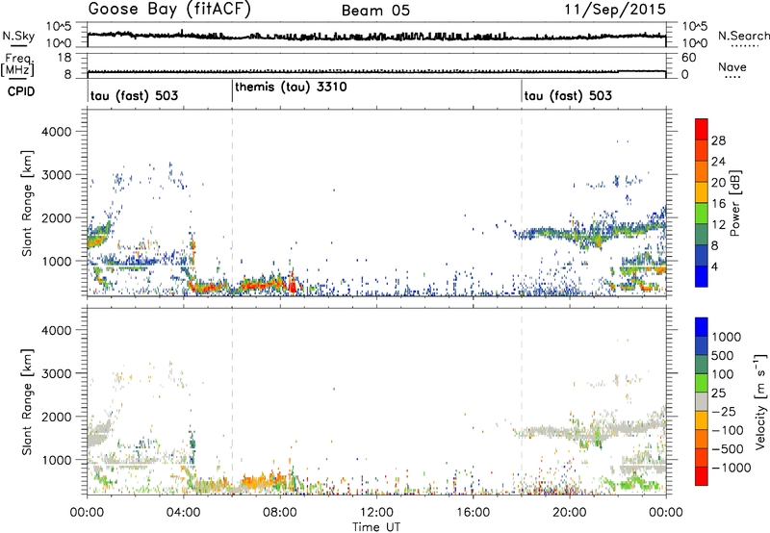Screen dimensions: 770x533
Task: Click the 'Power [dB]' color bar label
Action: [x=734, y=203]
